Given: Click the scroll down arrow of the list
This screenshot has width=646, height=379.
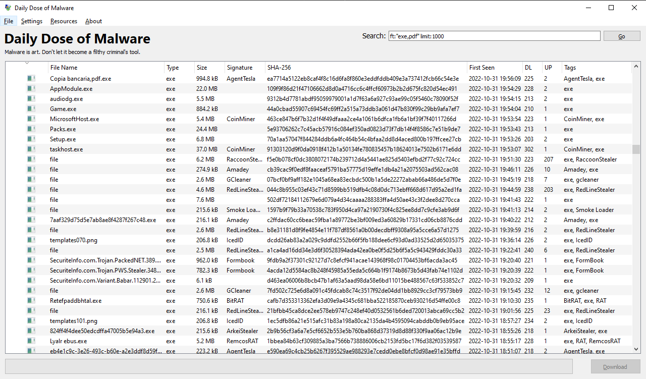Looking at the screenshot, I should point(636,349).
